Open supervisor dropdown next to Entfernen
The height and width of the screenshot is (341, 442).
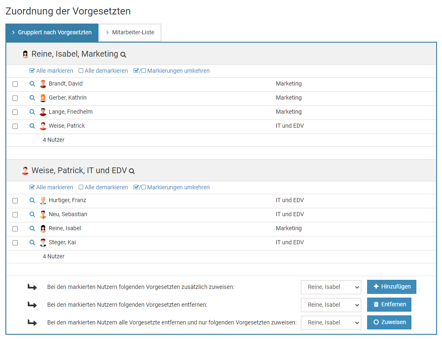[331, 305]
